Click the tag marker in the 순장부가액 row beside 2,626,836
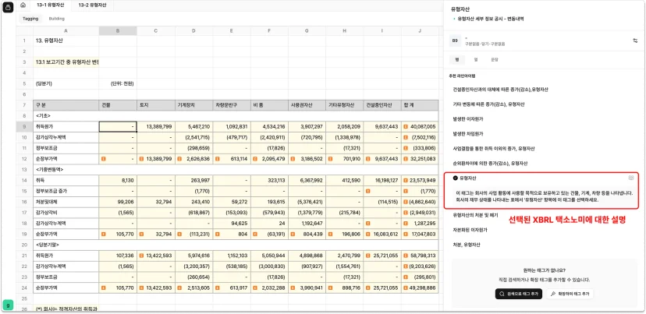Viewport: 646px width, 314px height. point(179,158)
